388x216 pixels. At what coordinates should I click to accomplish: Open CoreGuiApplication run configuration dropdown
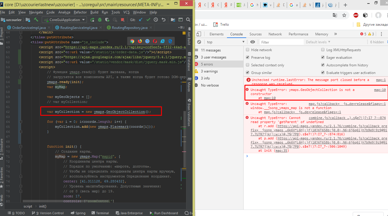tap(64, 20)
